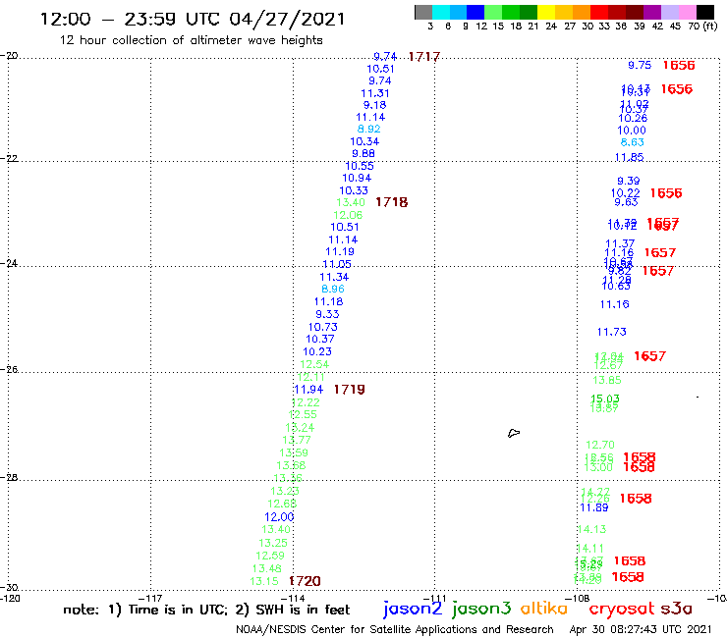Click the pink swatch in the color legend
This screenshot has width=727, height=638.
[687, 13]
